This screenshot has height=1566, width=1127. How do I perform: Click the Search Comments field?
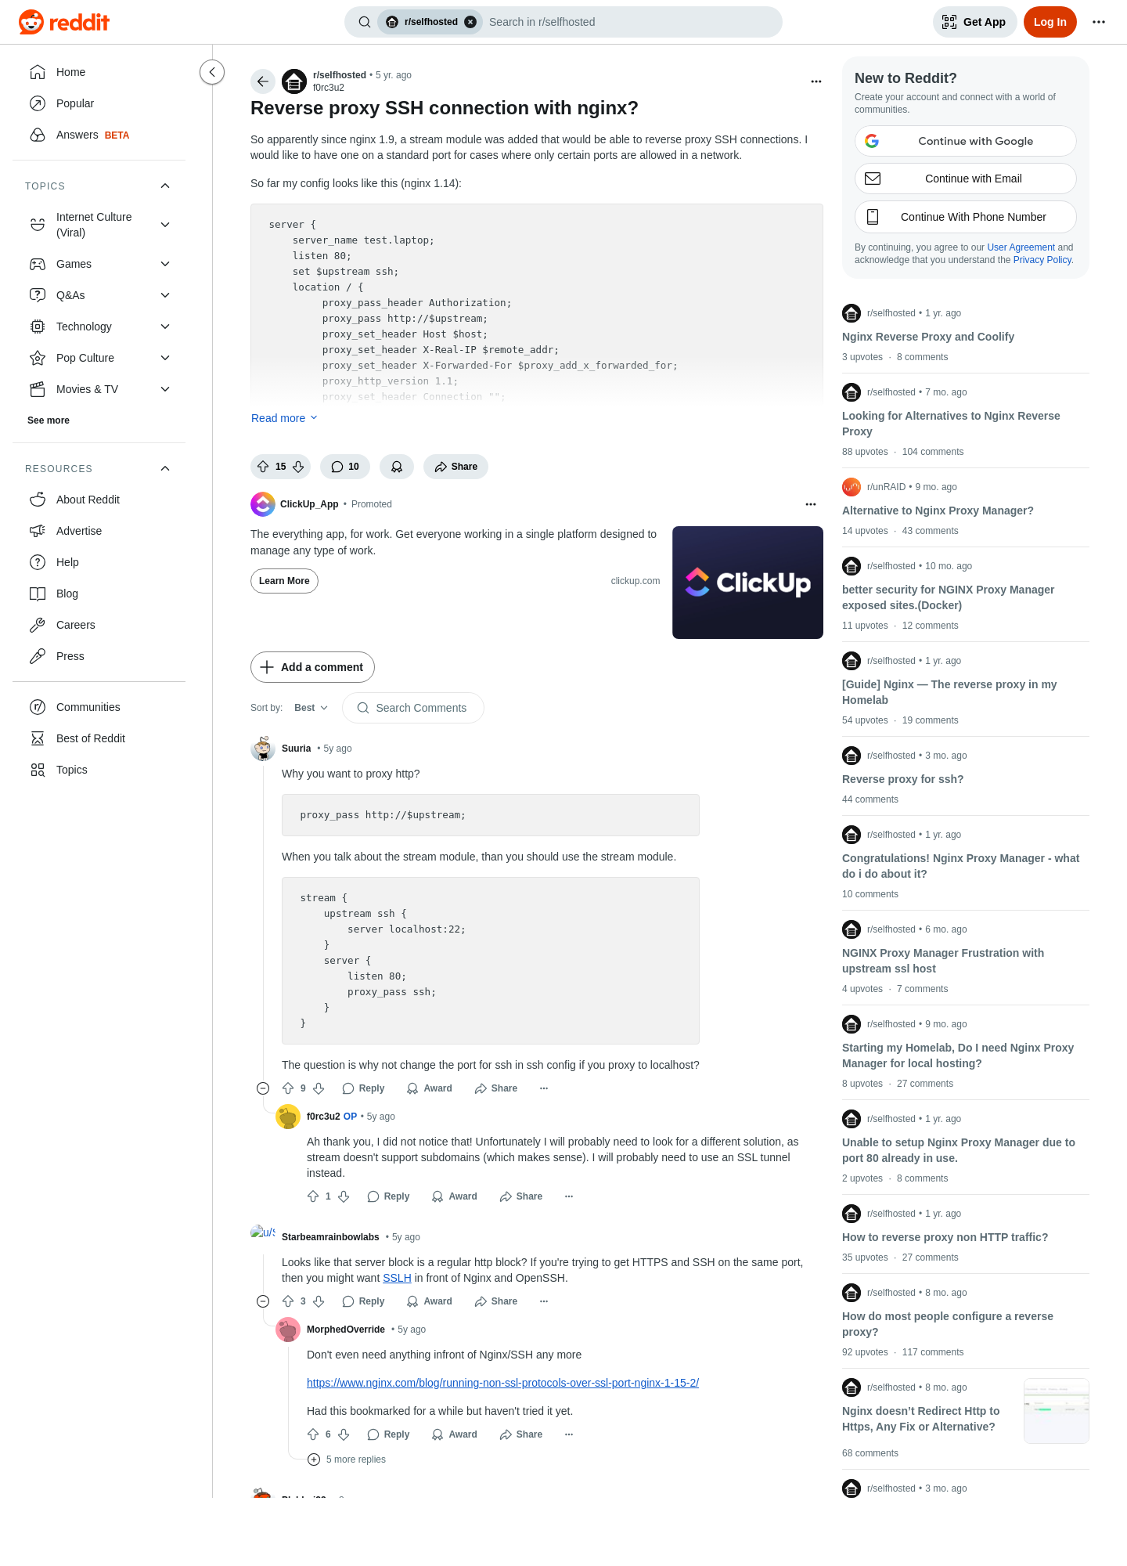(413, 708)
